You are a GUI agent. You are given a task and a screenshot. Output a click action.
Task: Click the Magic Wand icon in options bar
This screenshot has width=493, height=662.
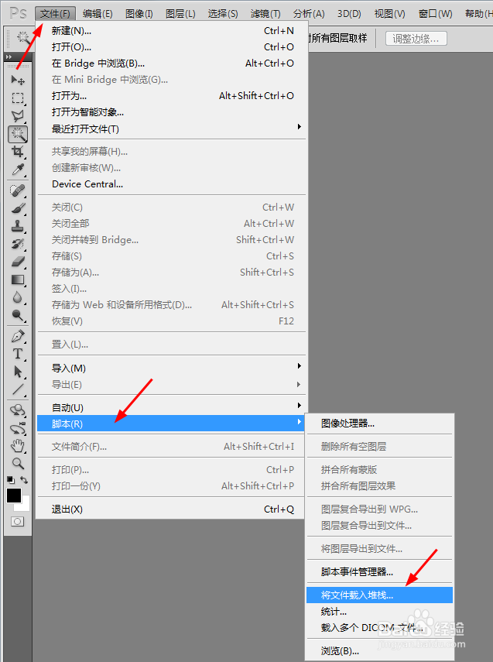click(22, 39)
